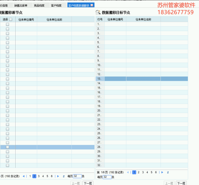Click 下一层 button under source panel
Screen dimensions: 199x185
tap(88, 183)
